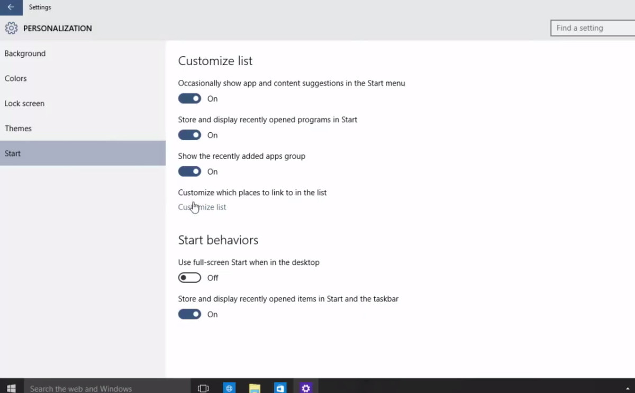
Task: Click the back arrow in Settings
Action: point(11,7)
